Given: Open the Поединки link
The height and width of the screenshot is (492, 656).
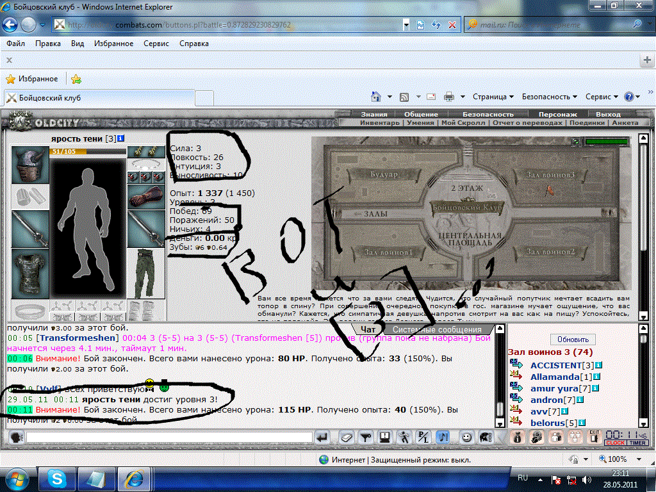Looking at the screenshot, I should tap(587, 122).
